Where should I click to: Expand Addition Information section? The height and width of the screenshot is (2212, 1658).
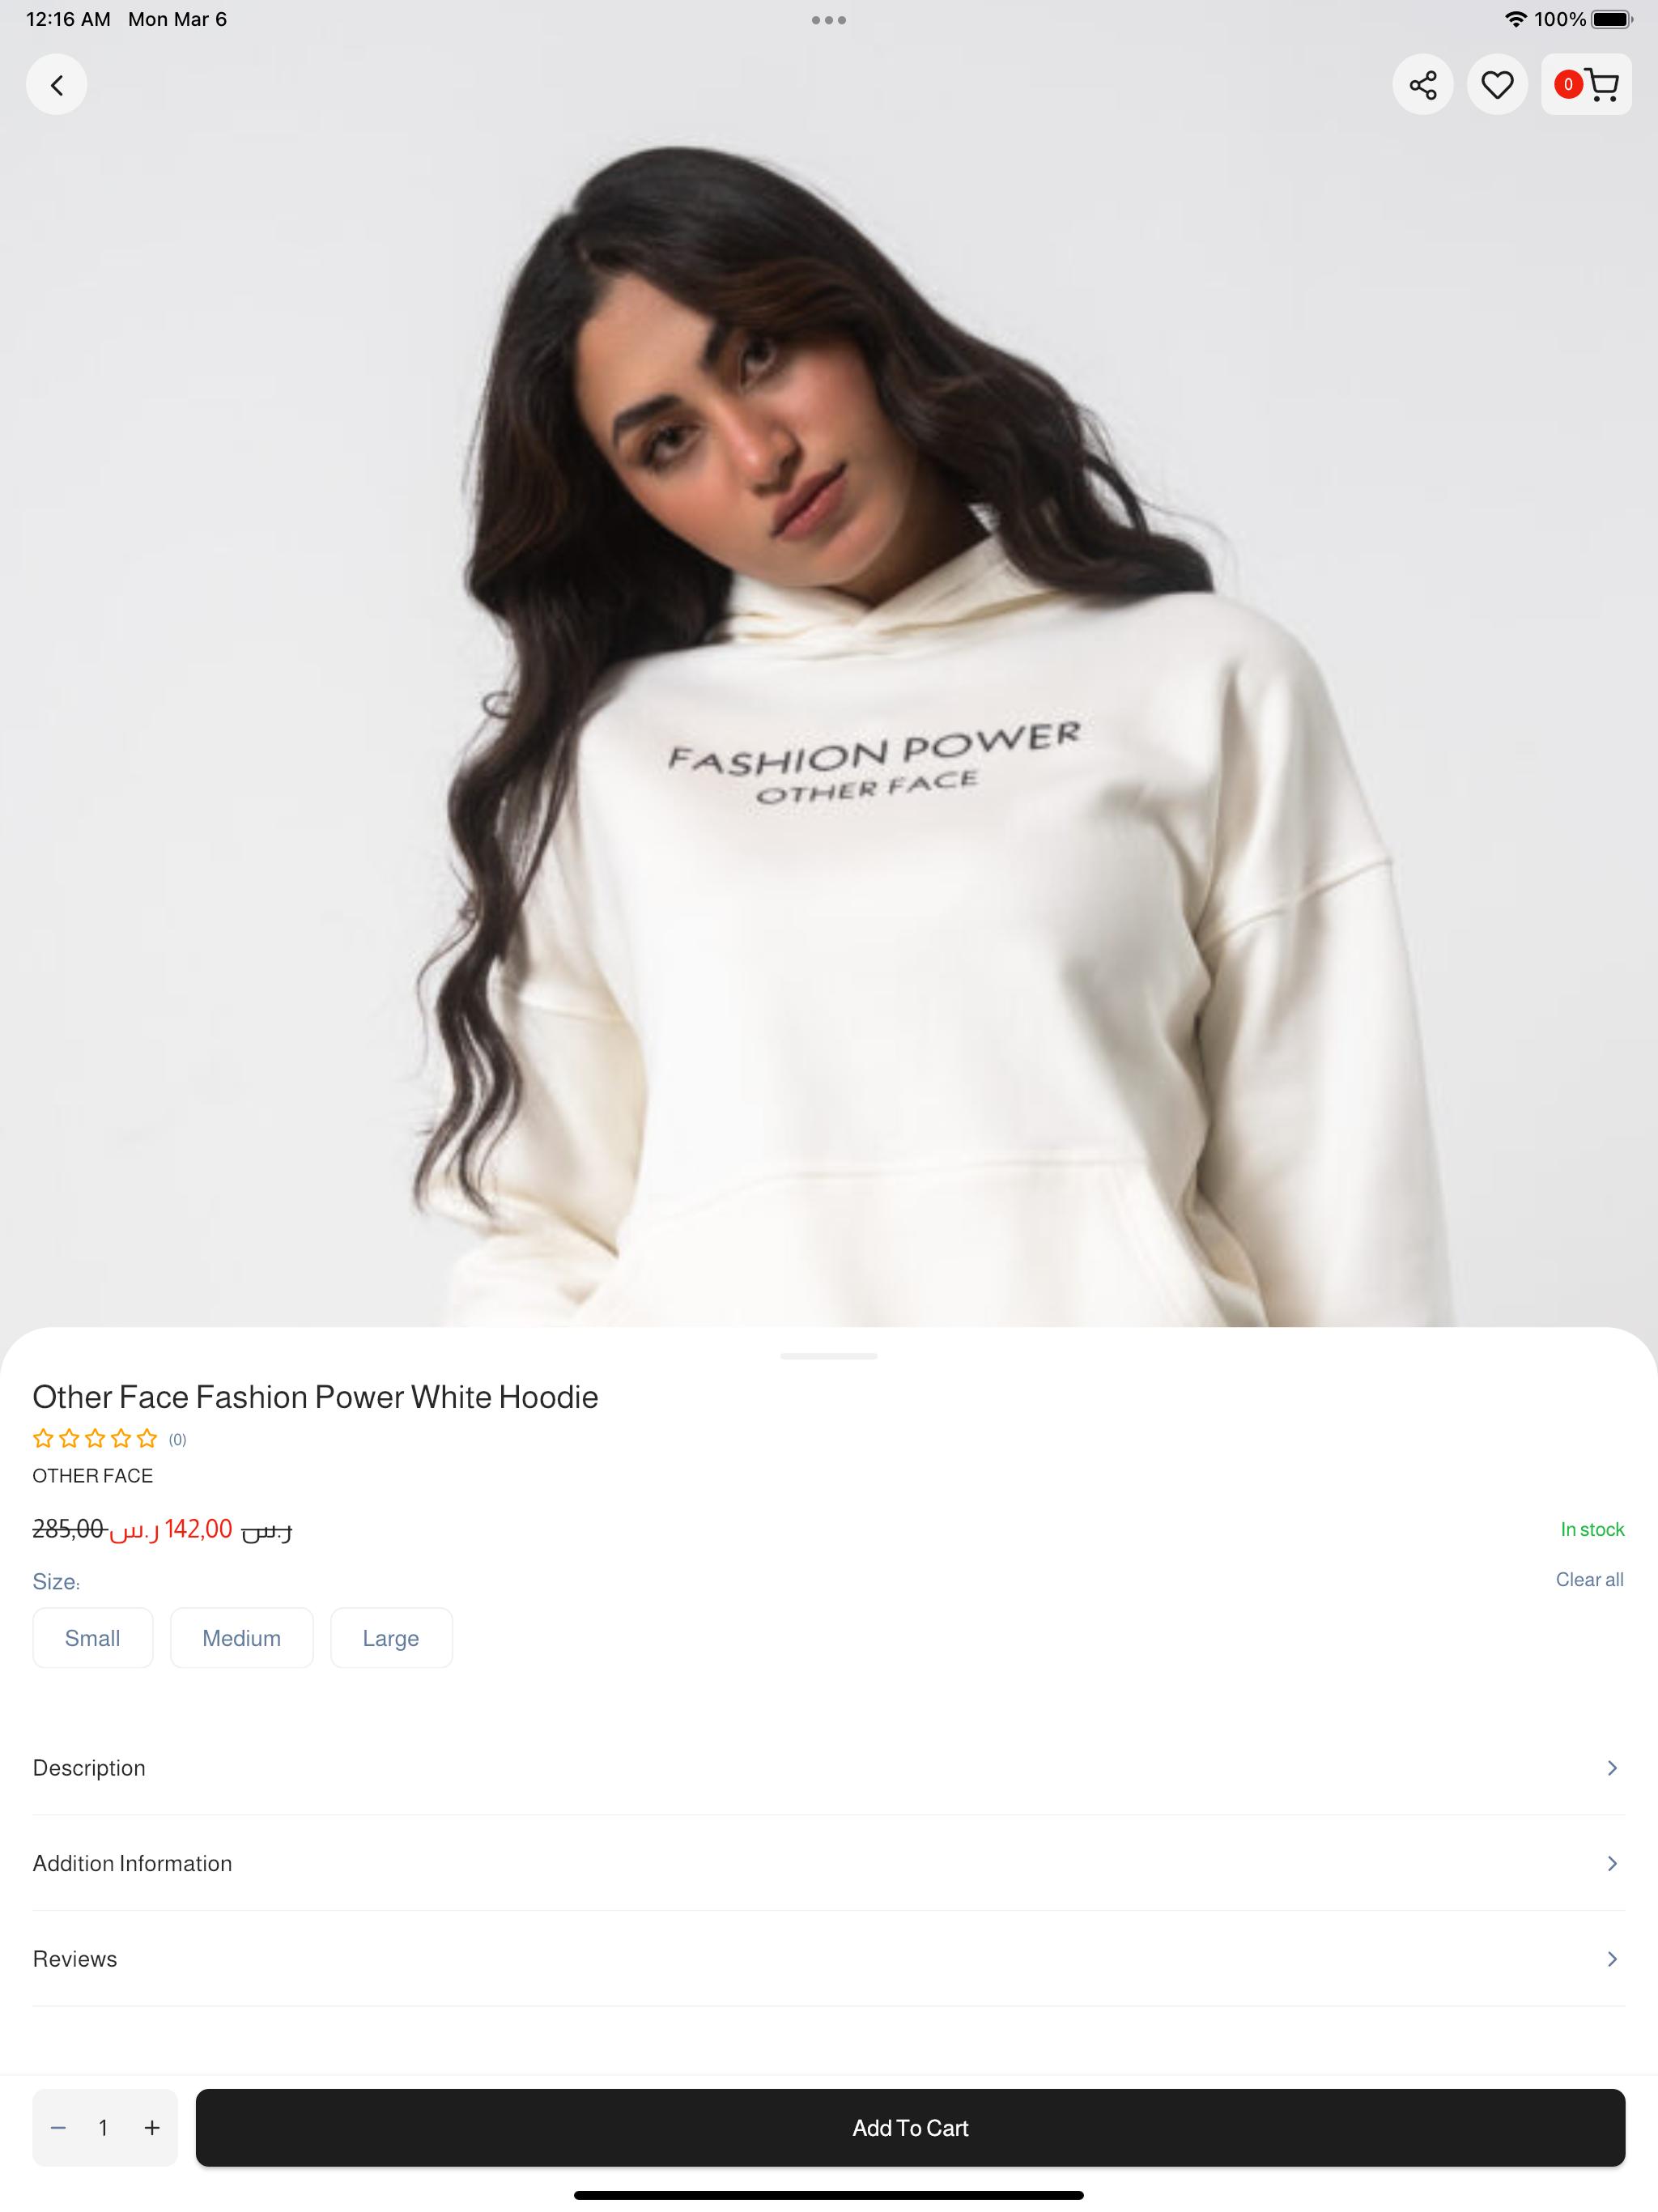point(828,1864)
